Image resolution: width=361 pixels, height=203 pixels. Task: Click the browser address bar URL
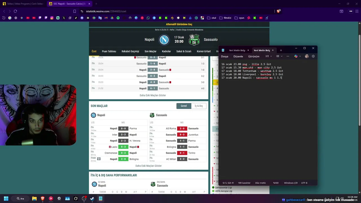106,11
